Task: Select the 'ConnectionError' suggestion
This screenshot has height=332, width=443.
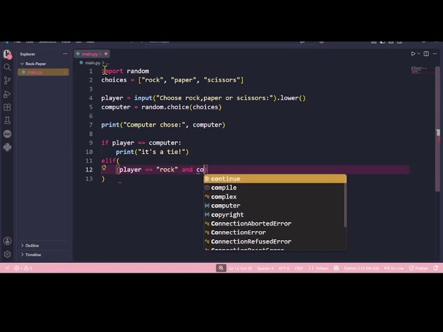Action: pos(274,232)
